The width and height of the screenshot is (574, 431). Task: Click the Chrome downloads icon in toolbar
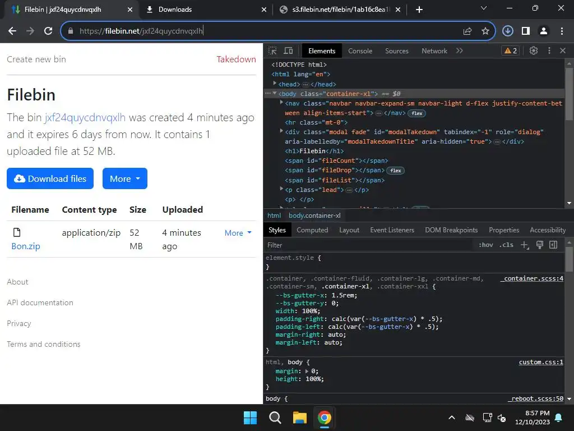[507, 31]
